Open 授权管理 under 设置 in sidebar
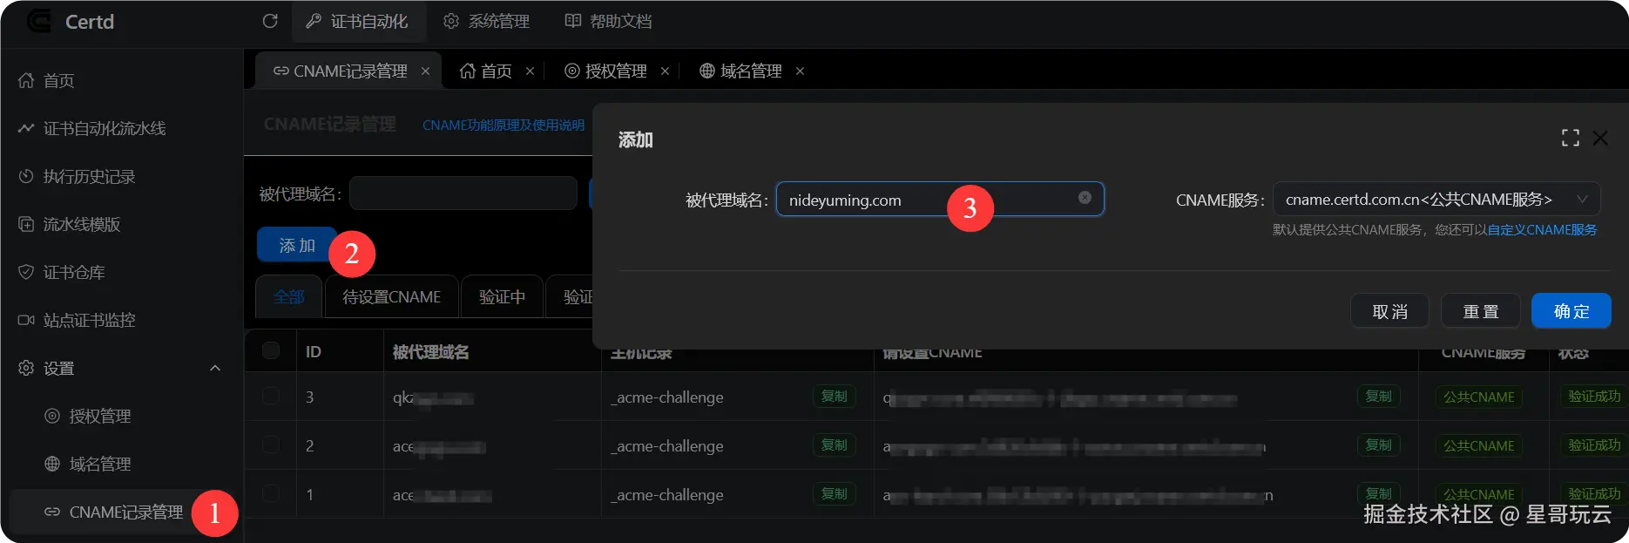1629x543 pixels. pos(120,416)
